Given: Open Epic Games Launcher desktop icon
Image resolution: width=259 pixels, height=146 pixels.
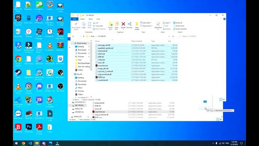Looking at the screenshot, I should point(18,20).
